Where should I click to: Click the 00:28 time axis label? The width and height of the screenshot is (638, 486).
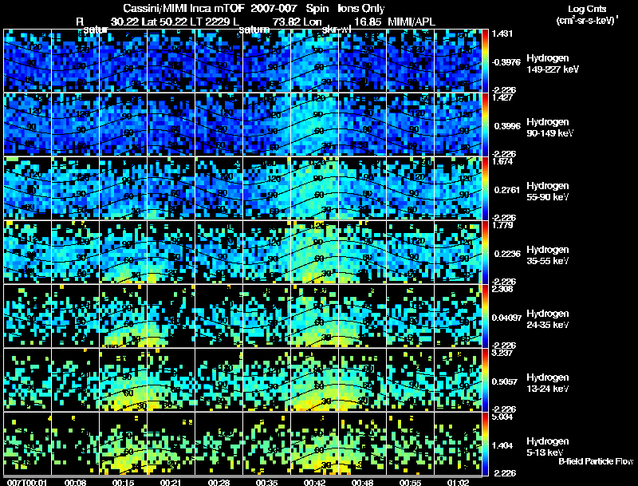[x=219, y=482]
